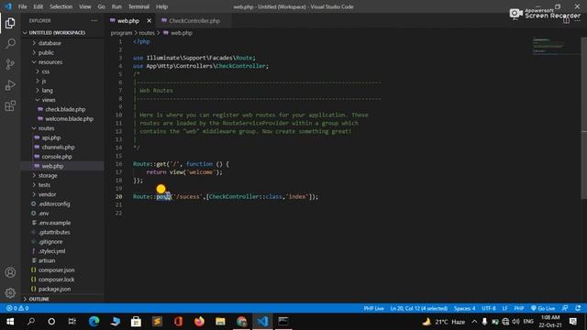The width and height of the screenshot is (587, 330).
Task: Launch Microsoft Edge from taskbar
Action: click(94, 322)
